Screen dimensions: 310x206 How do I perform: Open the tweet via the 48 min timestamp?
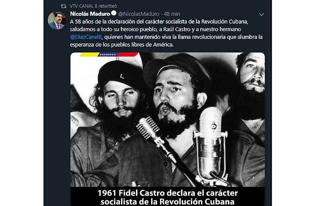(172, 14)
